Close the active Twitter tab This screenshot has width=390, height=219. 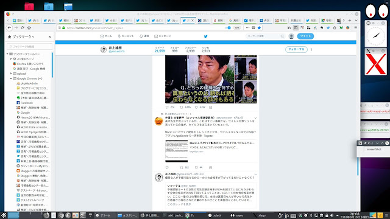coord(193,20)
